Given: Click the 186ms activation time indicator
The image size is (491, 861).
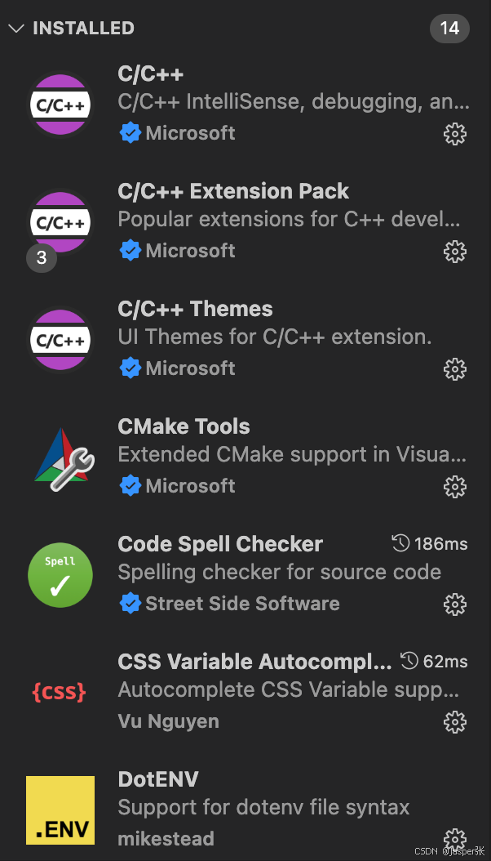Looking at the screenshot, I should [430, 543].
